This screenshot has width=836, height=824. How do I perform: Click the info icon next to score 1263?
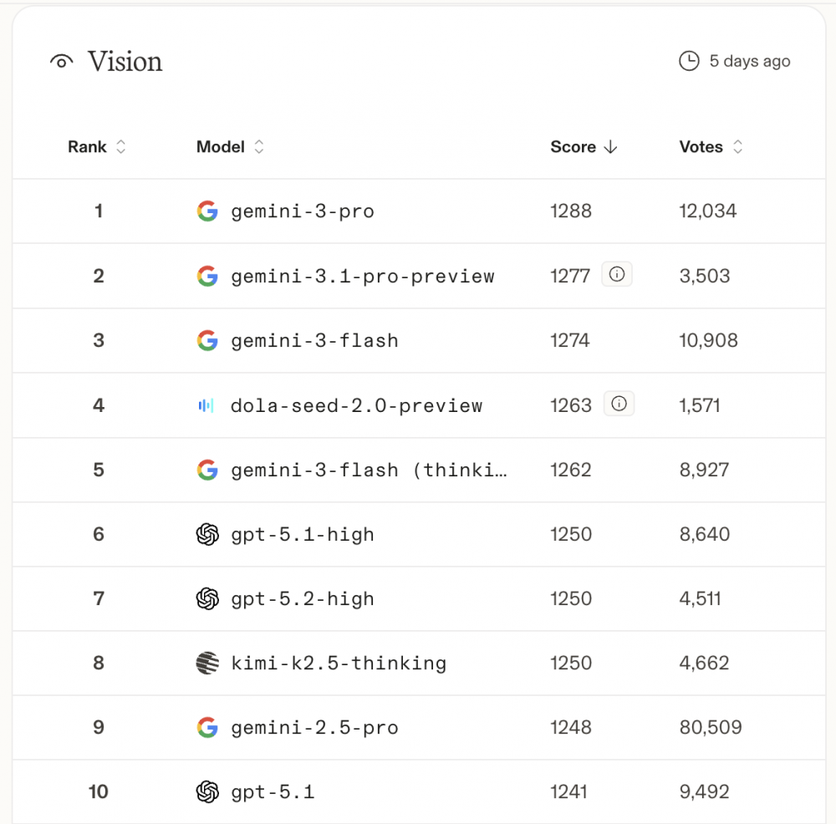coord(619,404)
